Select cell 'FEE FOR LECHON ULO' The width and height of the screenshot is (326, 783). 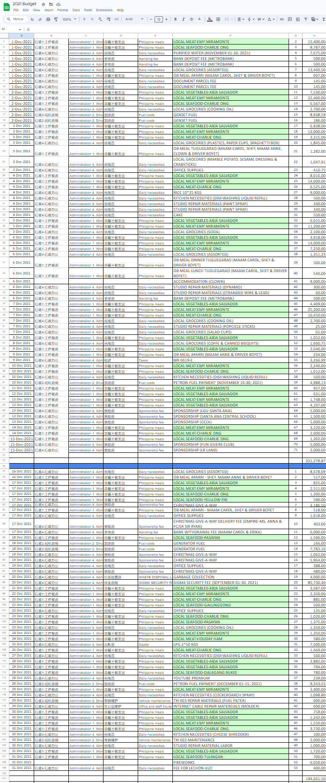point(230,768)
